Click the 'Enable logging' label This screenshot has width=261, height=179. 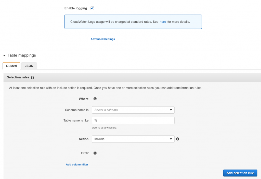tap(75, 8)
